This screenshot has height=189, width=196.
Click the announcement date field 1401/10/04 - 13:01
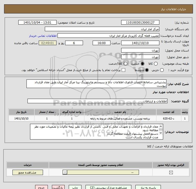pyautogui.click(x=37, y=22)
